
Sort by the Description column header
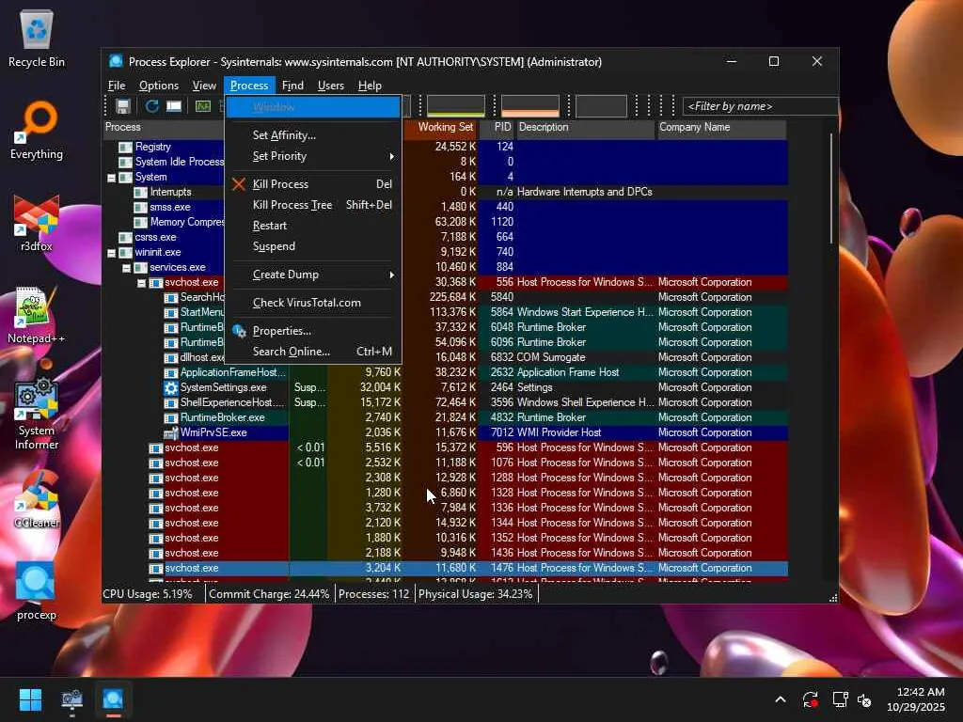click(585, 128)
